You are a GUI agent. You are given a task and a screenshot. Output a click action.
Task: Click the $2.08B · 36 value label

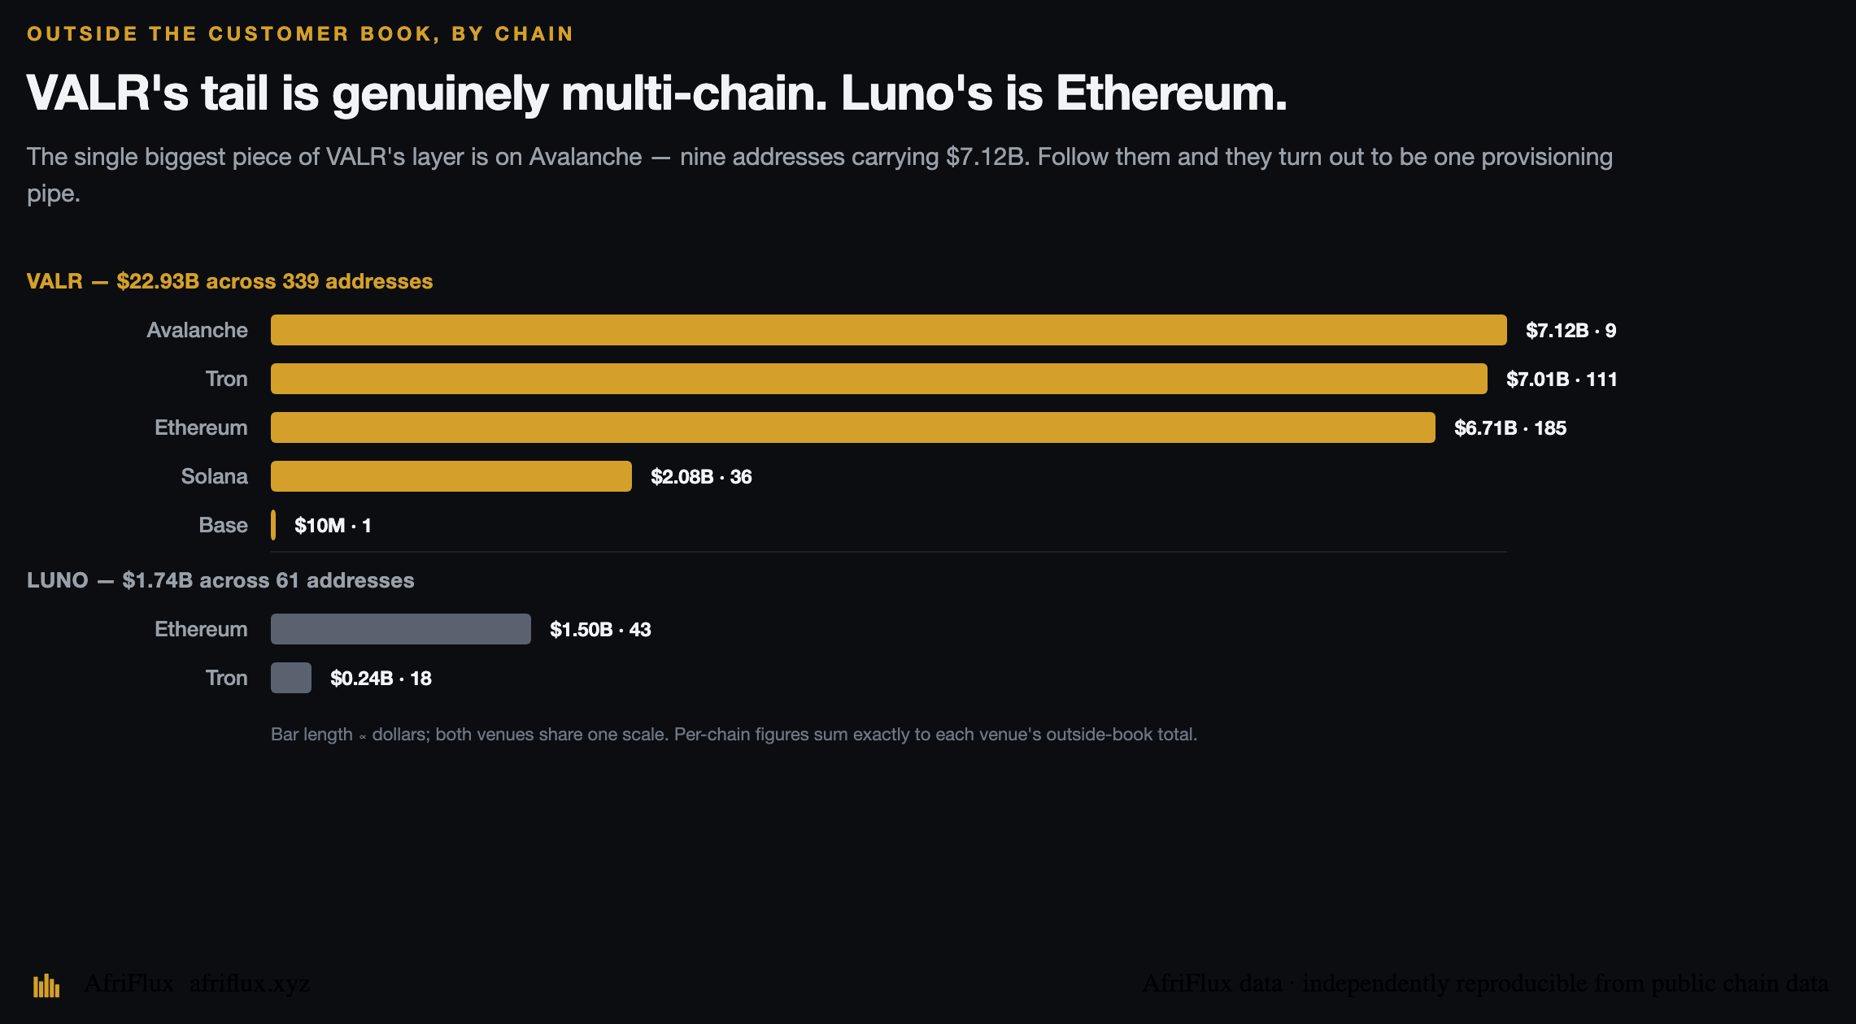[x=700, y=477]
